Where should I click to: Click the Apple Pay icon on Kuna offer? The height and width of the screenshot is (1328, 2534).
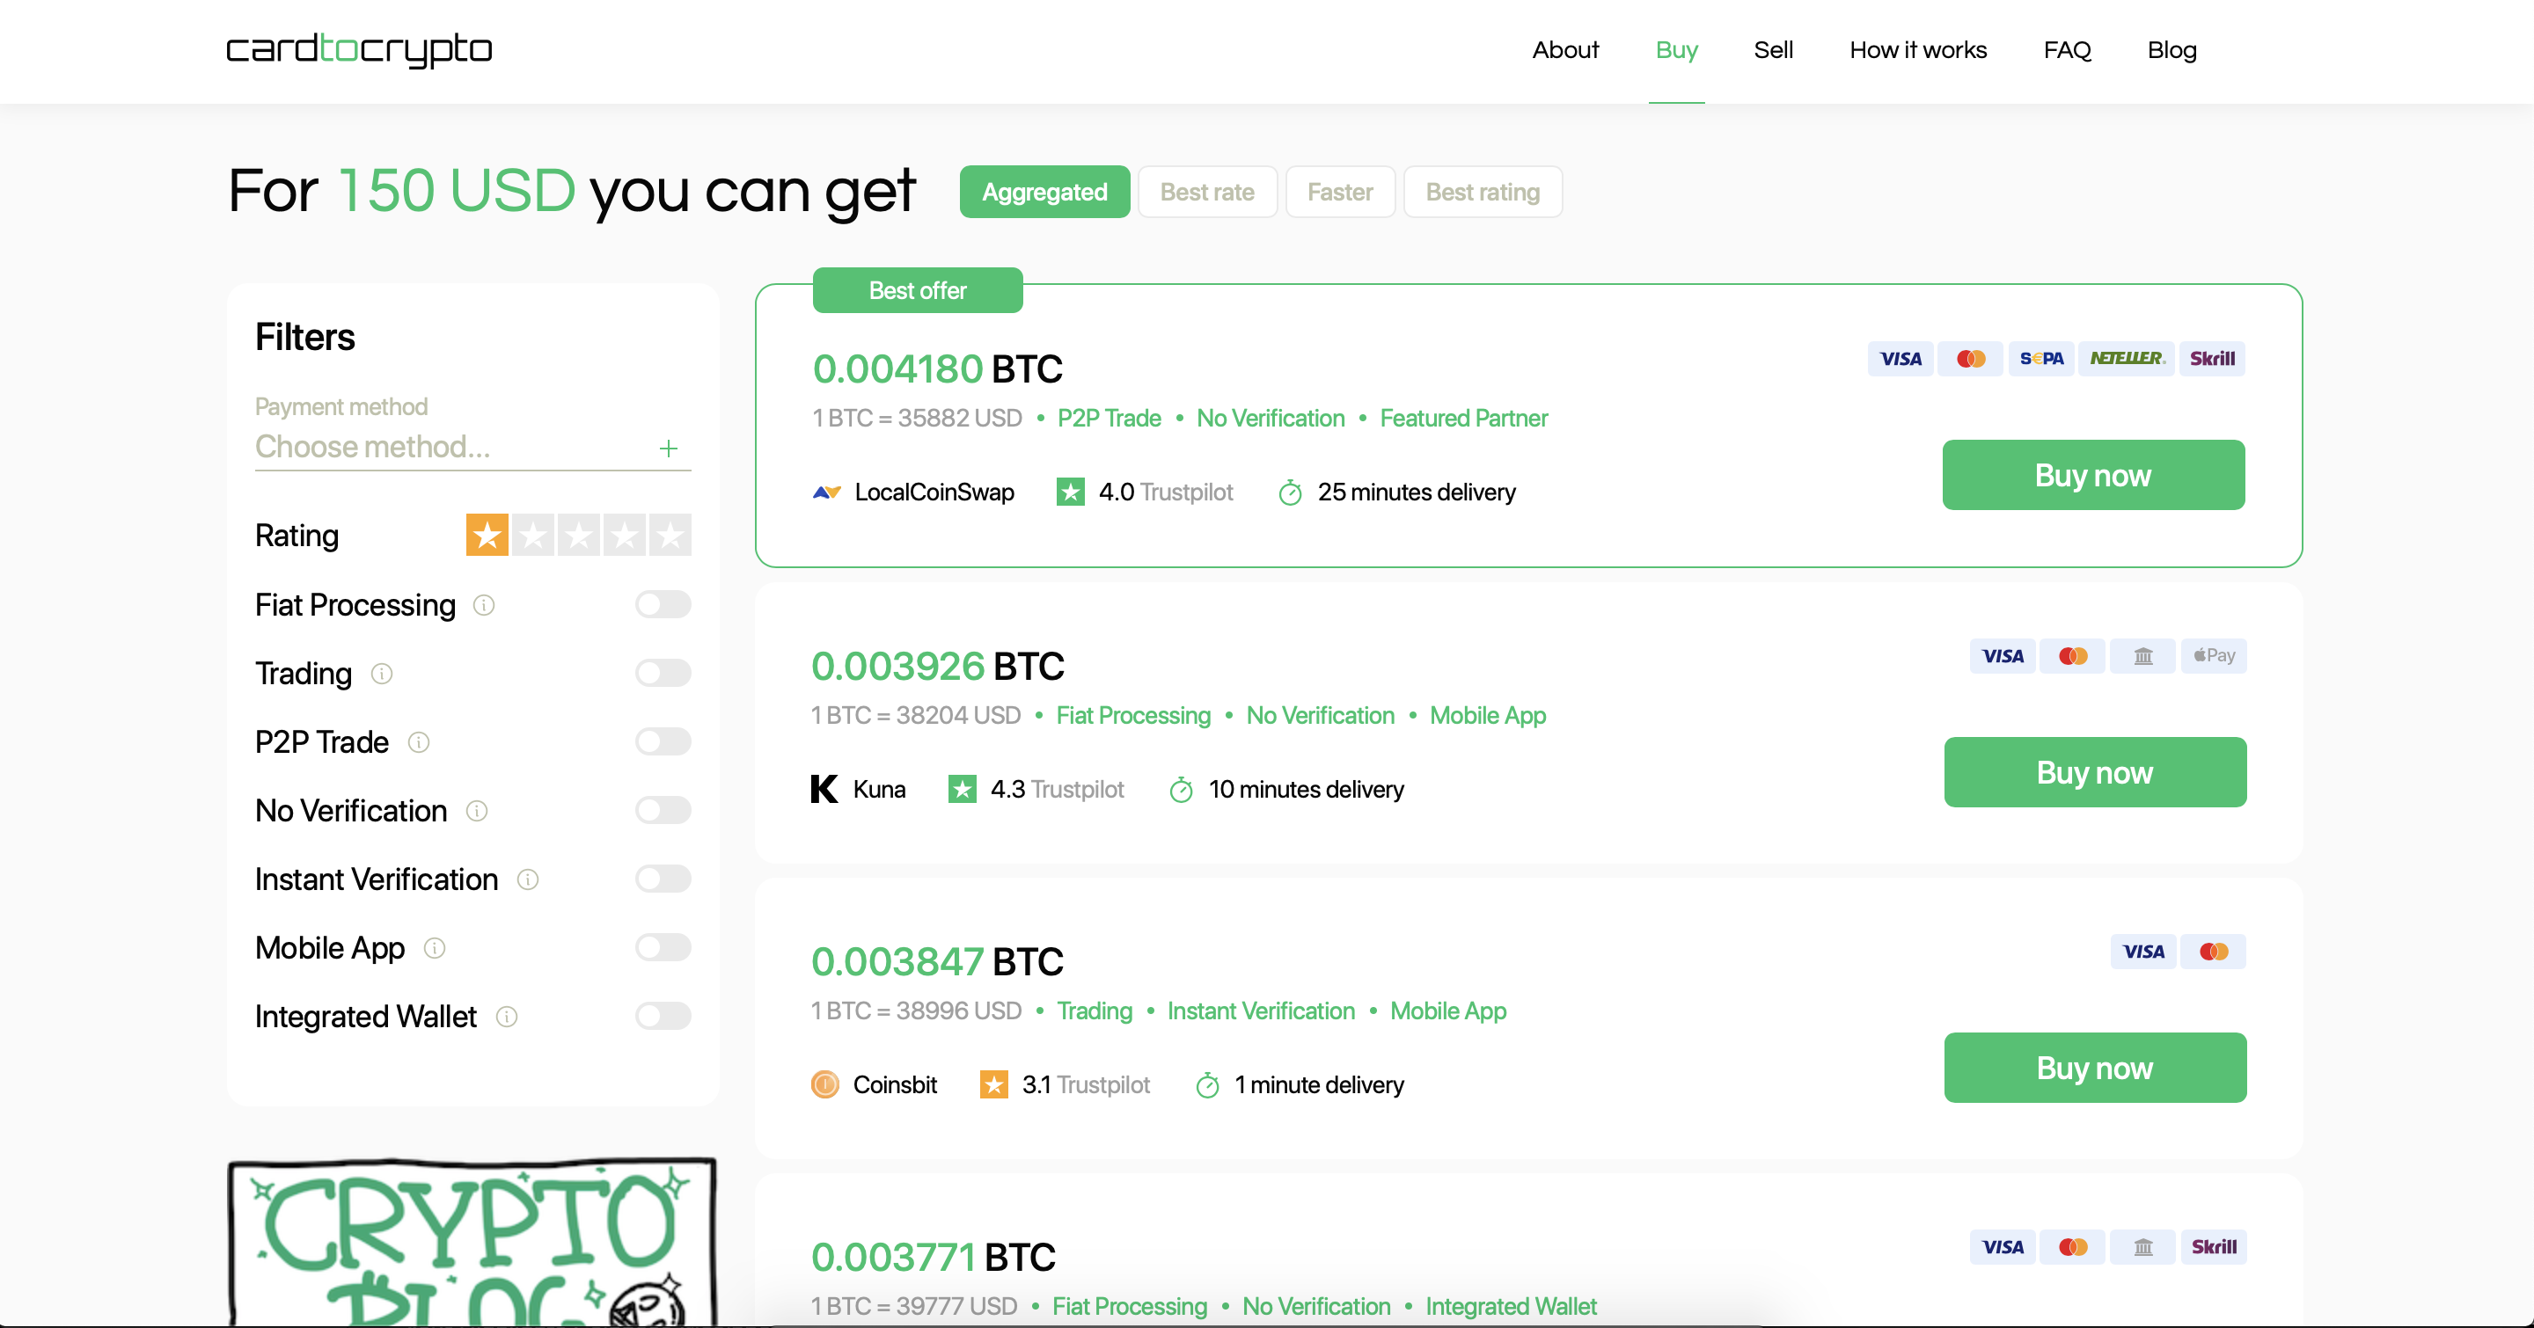click(x=2214, y=655)
